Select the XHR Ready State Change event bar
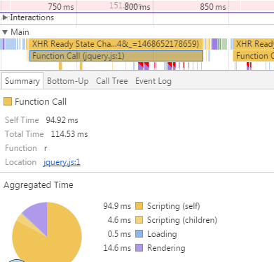 pos(116,44)
